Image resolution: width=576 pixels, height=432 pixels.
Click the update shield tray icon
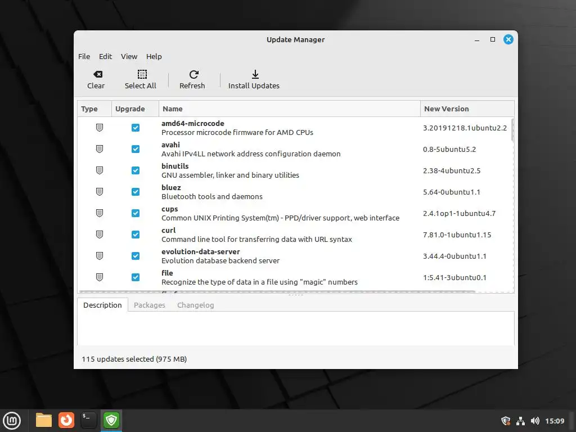tap(506, 421)
